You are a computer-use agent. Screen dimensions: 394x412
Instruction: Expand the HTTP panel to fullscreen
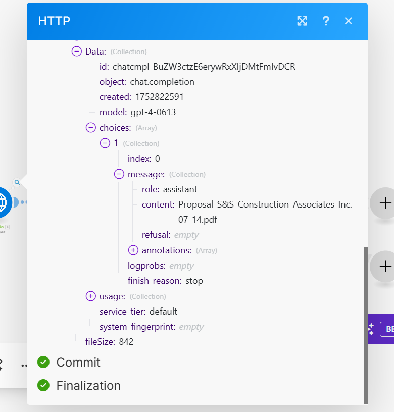coord(302,21)
